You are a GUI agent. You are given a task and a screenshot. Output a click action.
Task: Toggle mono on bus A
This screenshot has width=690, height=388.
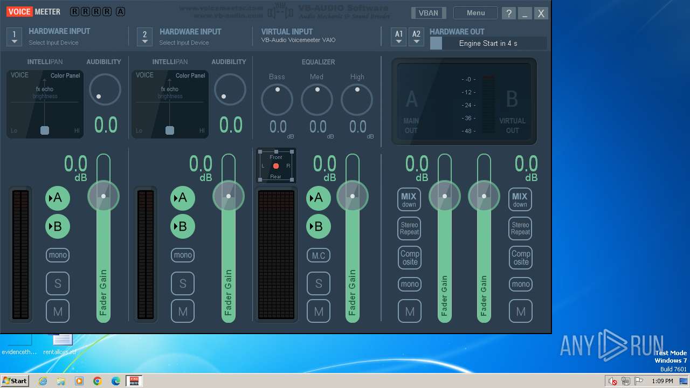pos(410,284)
